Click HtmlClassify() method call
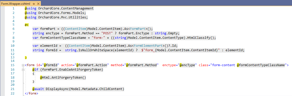 [201, 38]
